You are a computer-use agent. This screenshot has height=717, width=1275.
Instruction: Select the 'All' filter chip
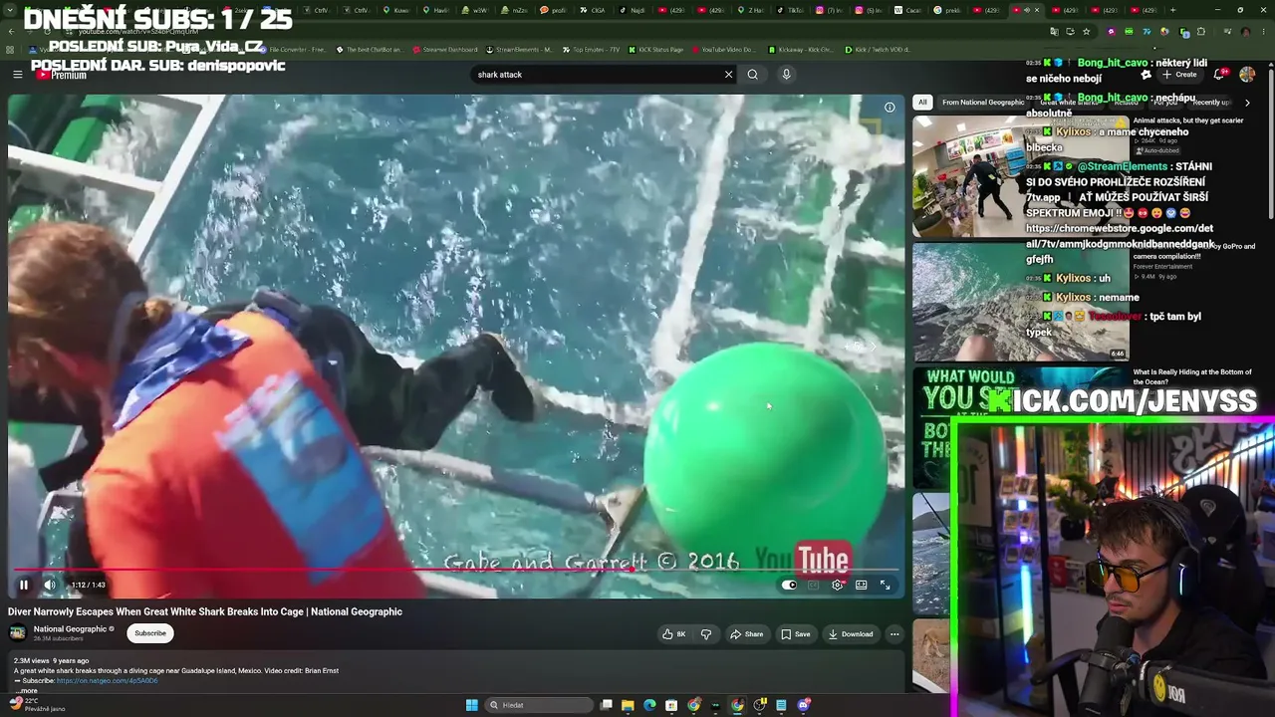[x=922, y=102]
